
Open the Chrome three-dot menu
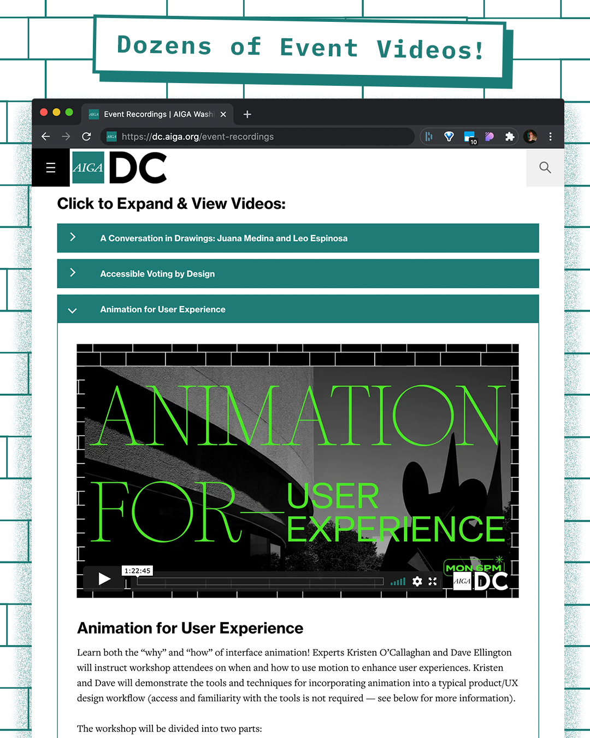coord(551,137)
